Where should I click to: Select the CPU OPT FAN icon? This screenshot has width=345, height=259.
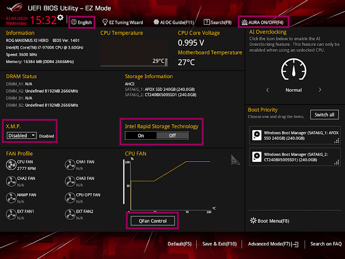click(70, 198)
